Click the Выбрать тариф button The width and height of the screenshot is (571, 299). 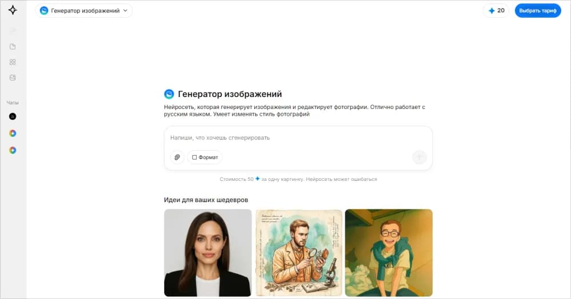[x=538, y=10]
